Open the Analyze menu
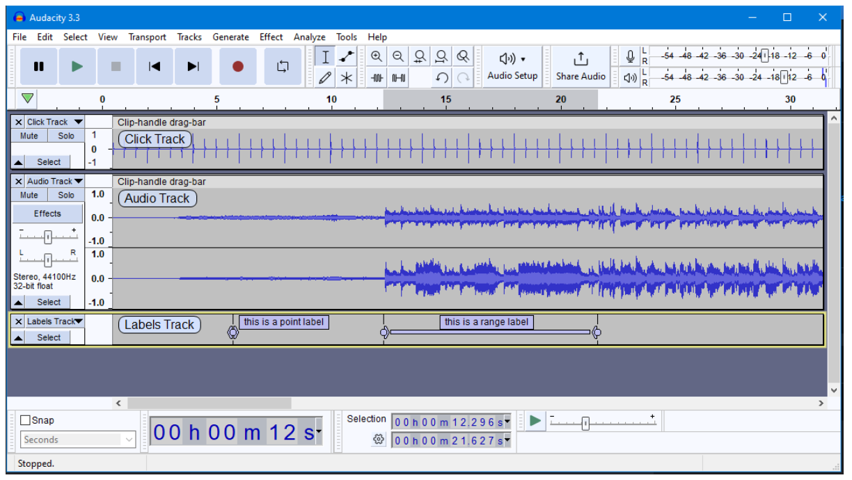 [310, 37]
